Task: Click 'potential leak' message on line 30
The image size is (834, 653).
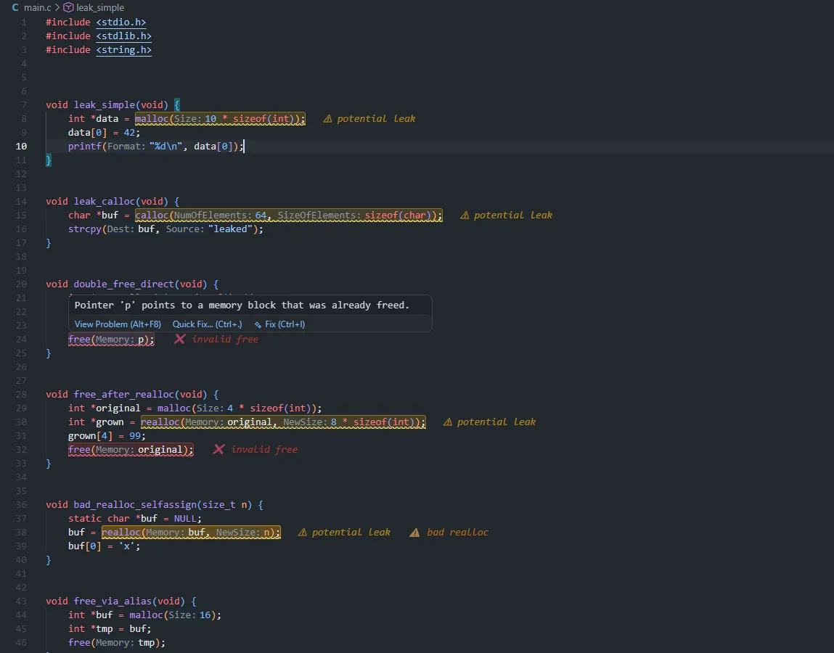Action: point(496,422)
